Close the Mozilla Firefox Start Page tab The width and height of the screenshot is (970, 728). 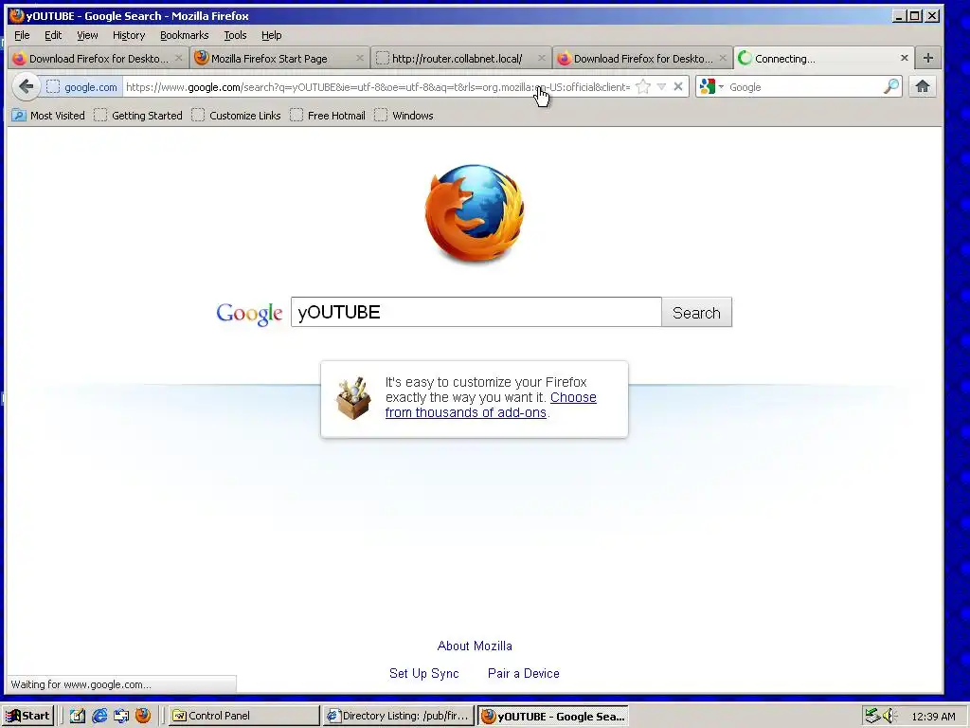click(360, 58)
